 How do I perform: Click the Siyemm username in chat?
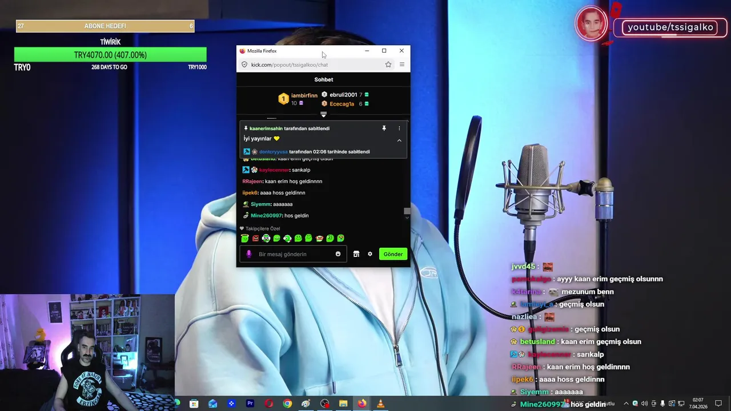pyautogui.click(x=260, y=204)
